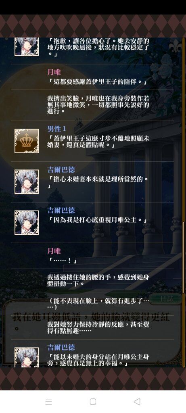The image size is (186, 413).
Task: Tap the line 因為我是打心底重視月唯公主
Action: tap(98, 220)
